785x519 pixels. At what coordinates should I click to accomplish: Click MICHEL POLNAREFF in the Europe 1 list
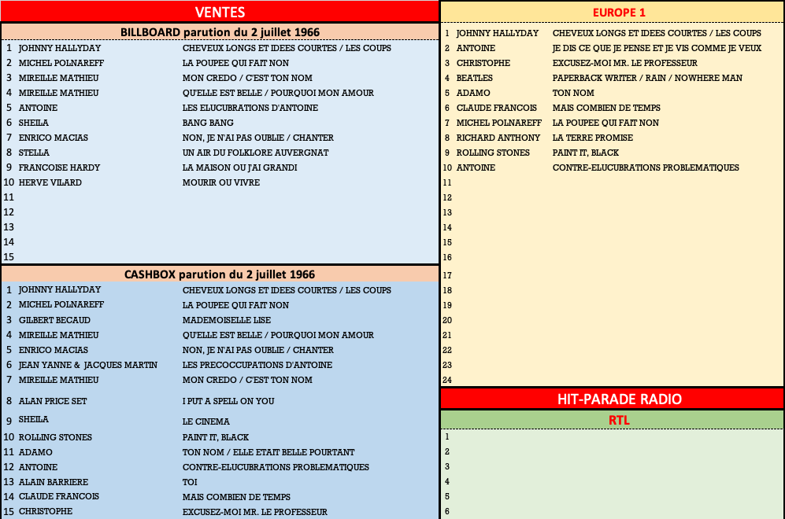(x=498, y=123)
